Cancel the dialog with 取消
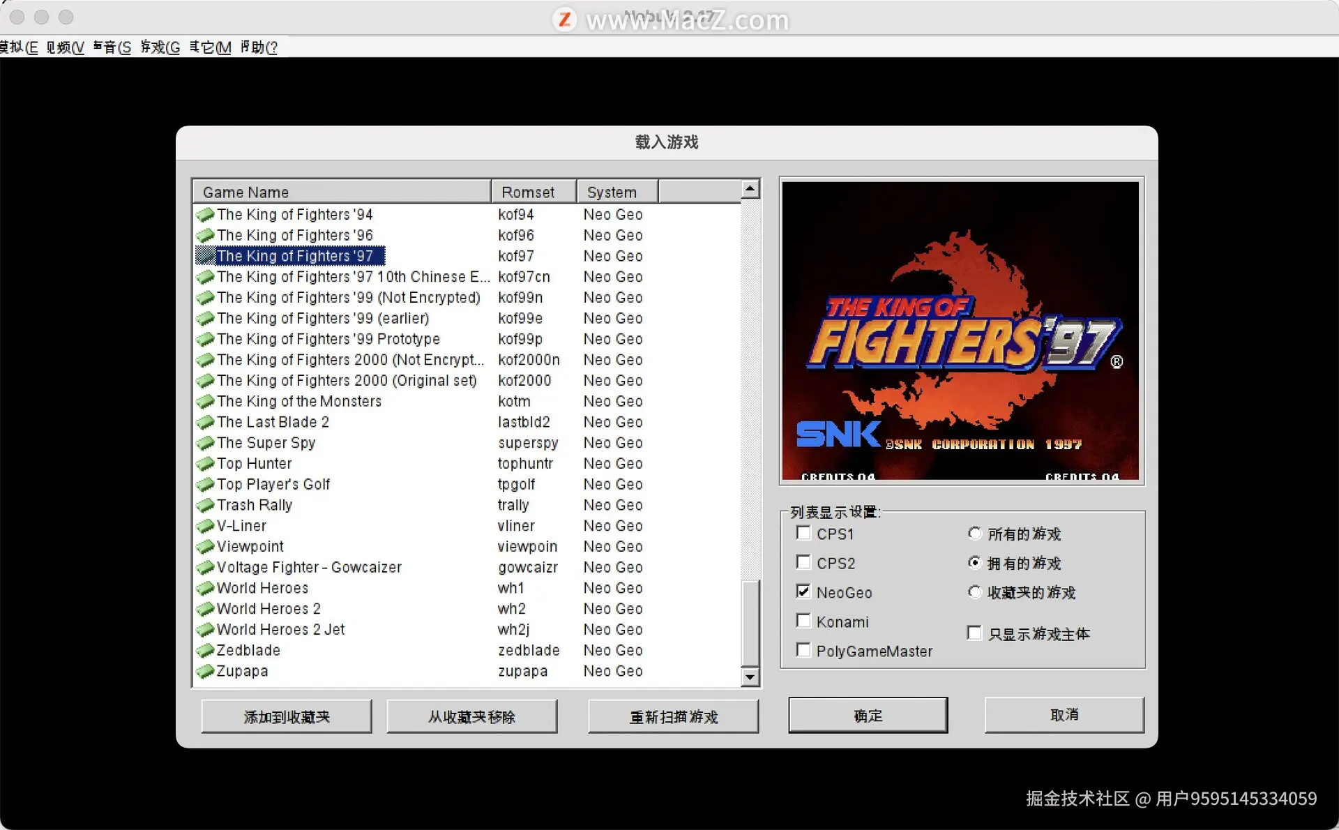Image resolution: width=1339 pixels, height=830 pixels. point(1064,715)
